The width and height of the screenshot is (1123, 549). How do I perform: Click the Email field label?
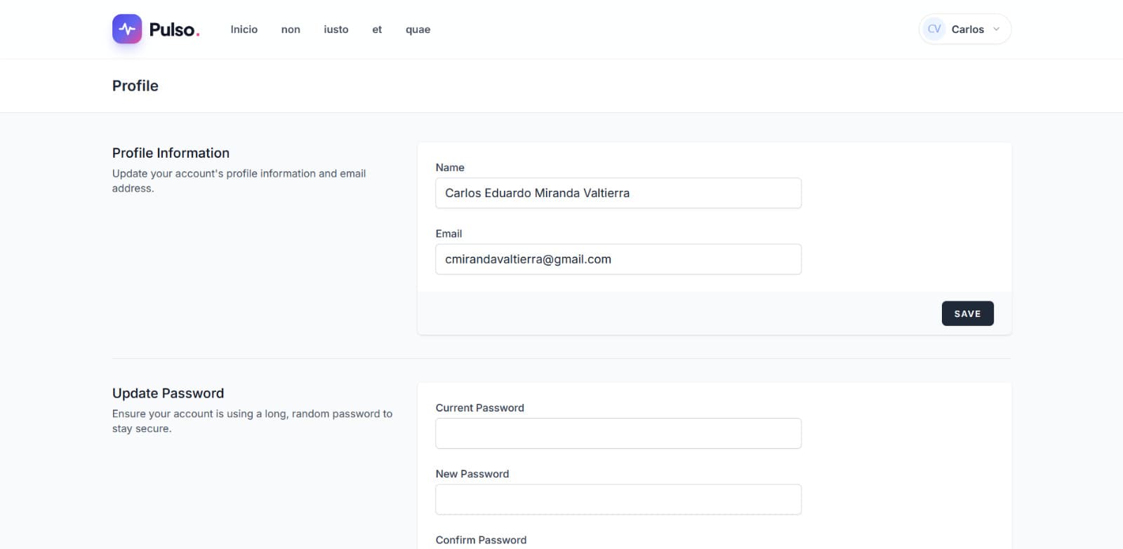[x=448, y=233]
